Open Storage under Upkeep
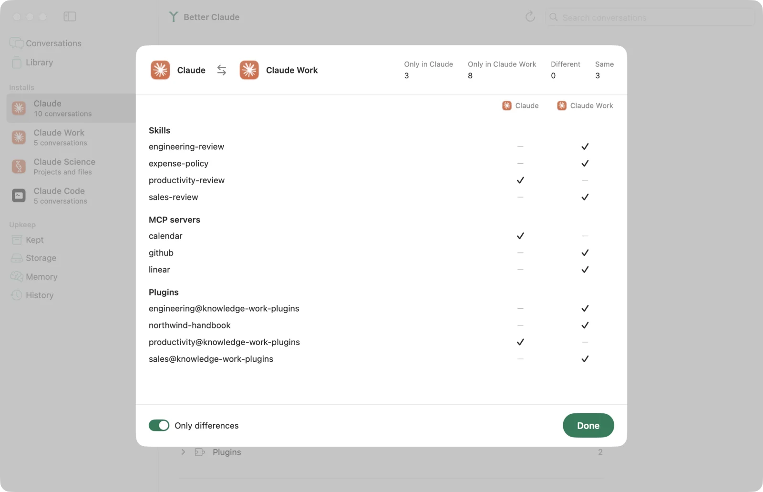Image resolution: width=763 pixels, height=492 pixels. pyautogui.click(x=34, y=258)
